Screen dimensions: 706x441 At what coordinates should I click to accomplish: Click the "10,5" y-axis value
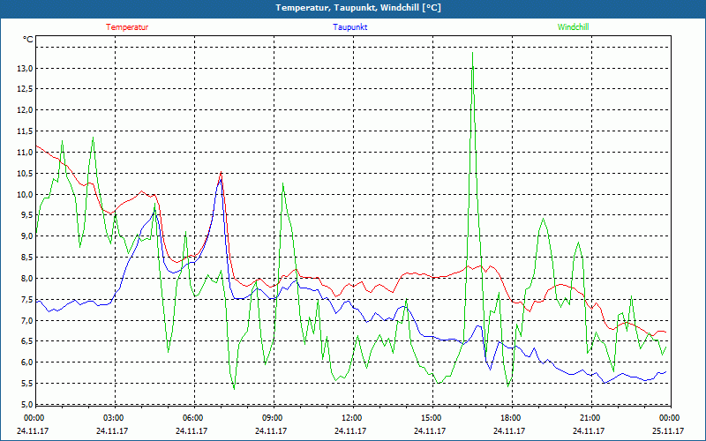click(x=26, y=173)
